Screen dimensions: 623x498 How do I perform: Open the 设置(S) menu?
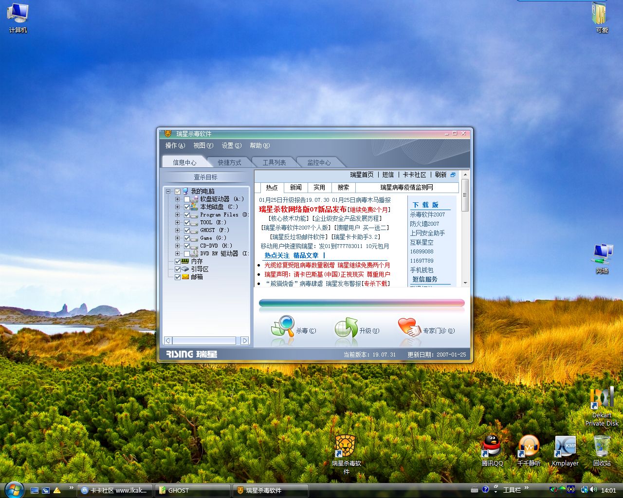click(232, 145)
